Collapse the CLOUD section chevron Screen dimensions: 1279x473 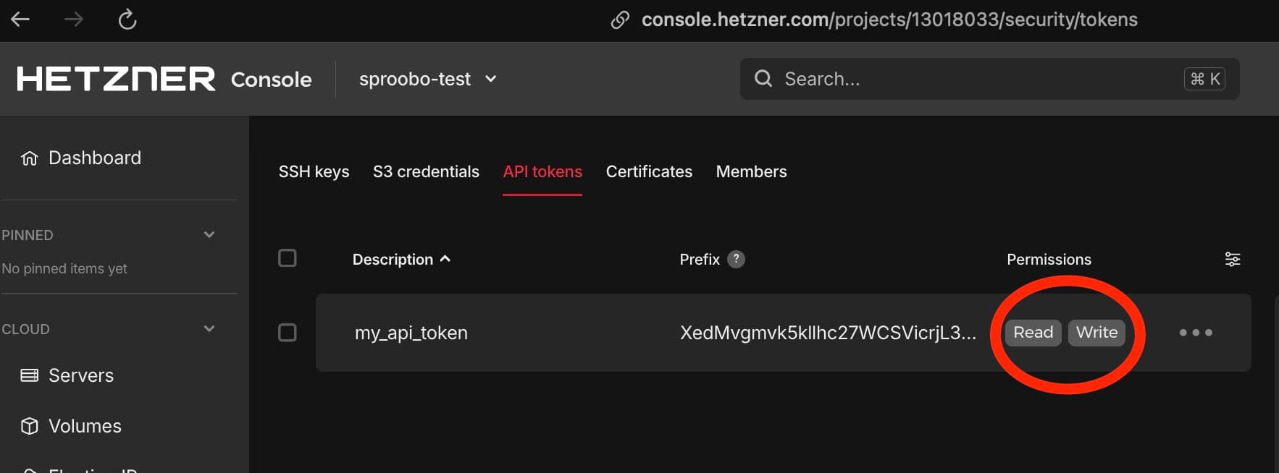(209, 328)
